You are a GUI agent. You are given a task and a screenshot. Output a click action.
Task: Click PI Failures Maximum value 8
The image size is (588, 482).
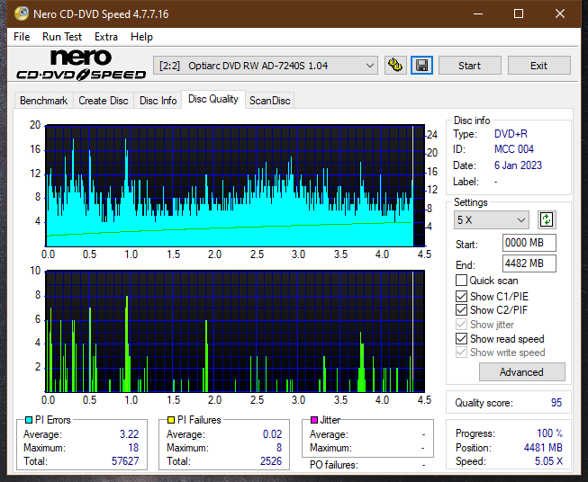(x=279, y=448)
